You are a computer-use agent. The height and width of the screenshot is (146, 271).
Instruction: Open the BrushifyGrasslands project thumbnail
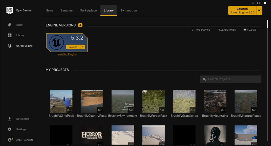(184, 101)
